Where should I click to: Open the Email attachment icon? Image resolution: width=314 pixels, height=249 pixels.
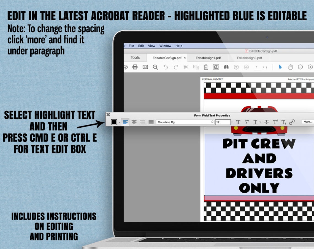[145, 67]
